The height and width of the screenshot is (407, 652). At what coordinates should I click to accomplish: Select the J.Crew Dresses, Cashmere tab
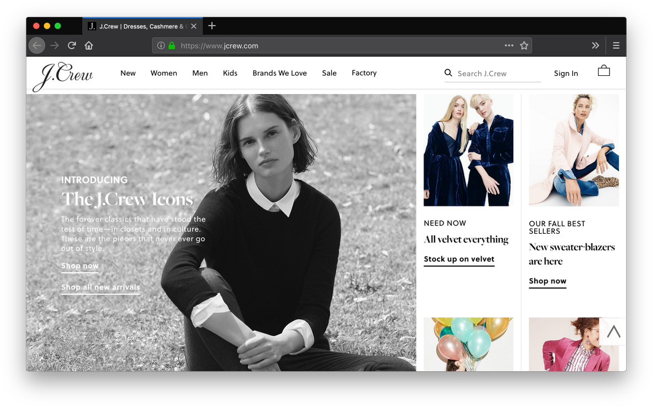coord(143,26)
